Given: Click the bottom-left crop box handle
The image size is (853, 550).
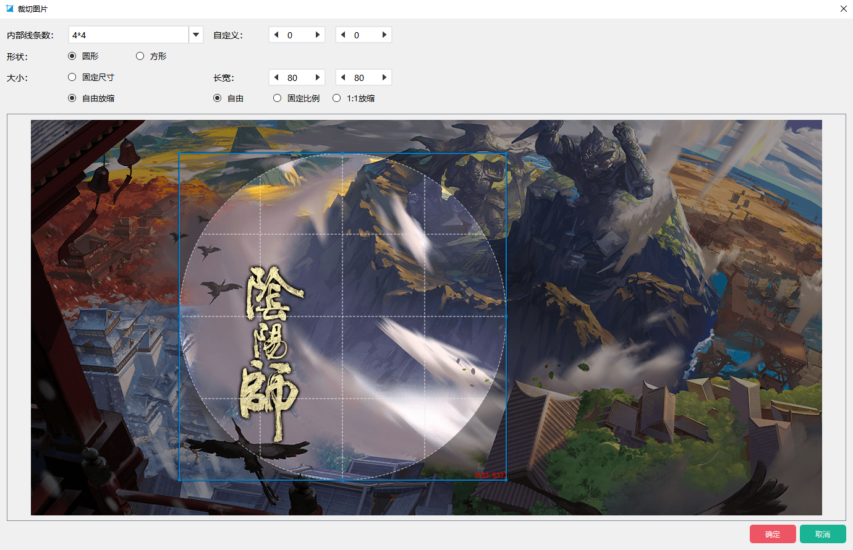Looking at the screenshot, I should [x=179, y=480].
